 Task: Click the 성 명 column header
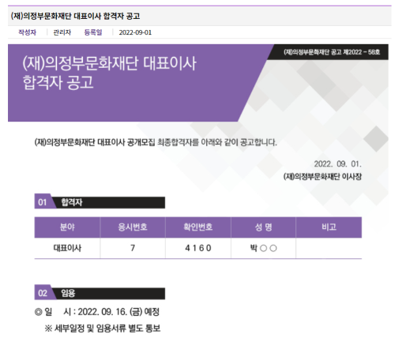(263, 227)
